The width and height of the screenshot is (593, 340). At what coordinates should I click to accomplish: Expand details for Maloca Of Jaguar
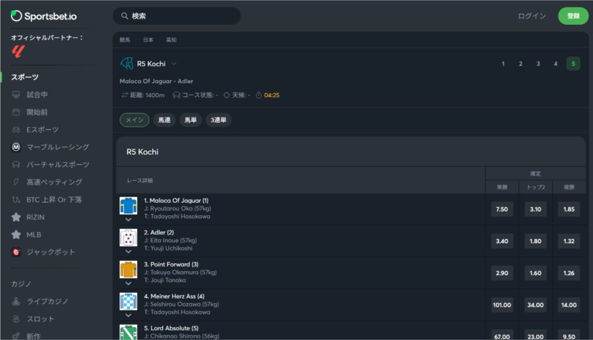pos(129,220)
